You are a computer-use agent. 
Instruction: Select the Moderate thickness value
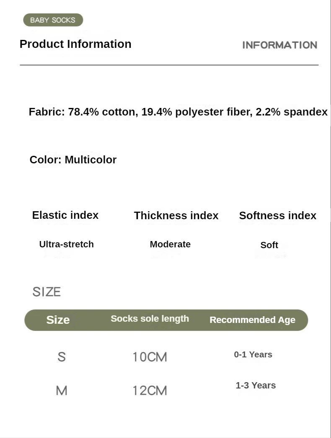pyautogui.click(x=170, y=244)
